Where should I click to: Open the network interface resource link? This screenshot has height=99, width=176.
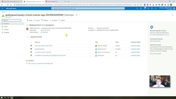[43, 46]
